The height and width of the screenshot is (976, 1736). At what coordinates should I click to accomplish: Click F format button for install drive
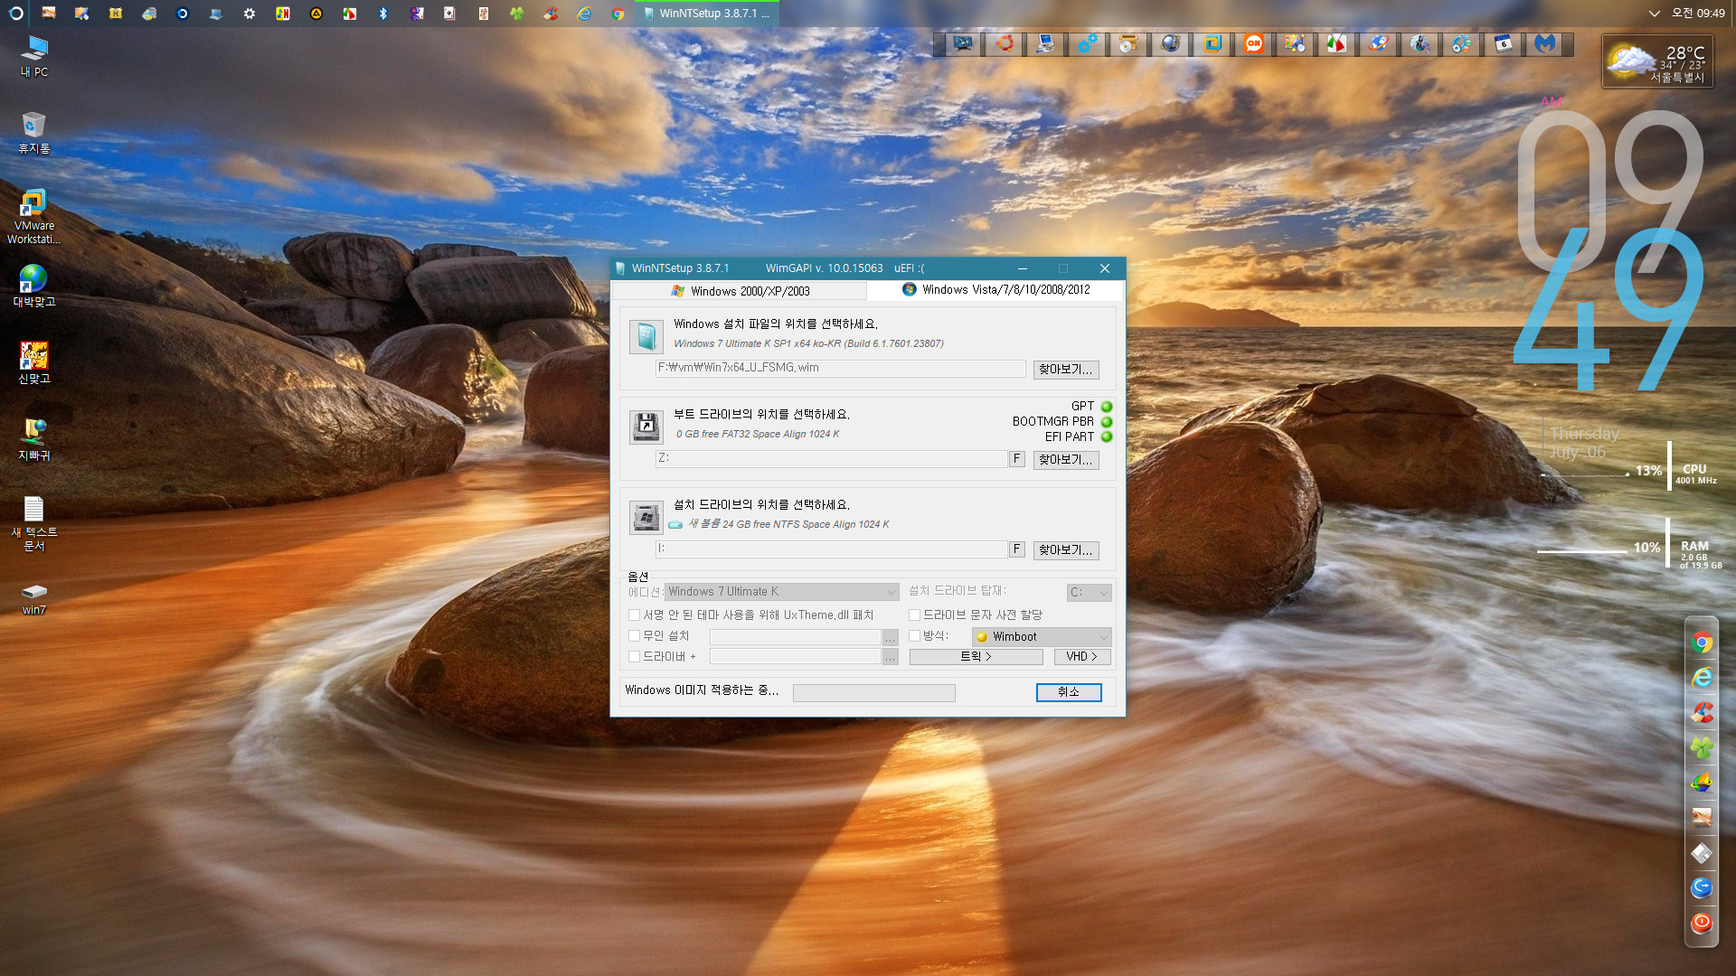click(x=1016, y=549)
